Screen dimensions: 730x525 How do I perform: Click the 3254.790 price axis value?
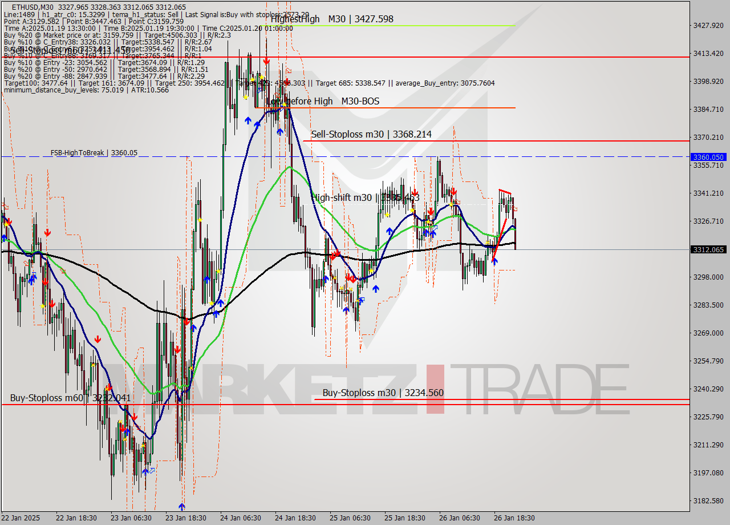click(x=708, y=361)
